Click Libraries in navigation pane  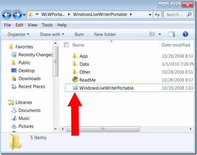(24, 103)
